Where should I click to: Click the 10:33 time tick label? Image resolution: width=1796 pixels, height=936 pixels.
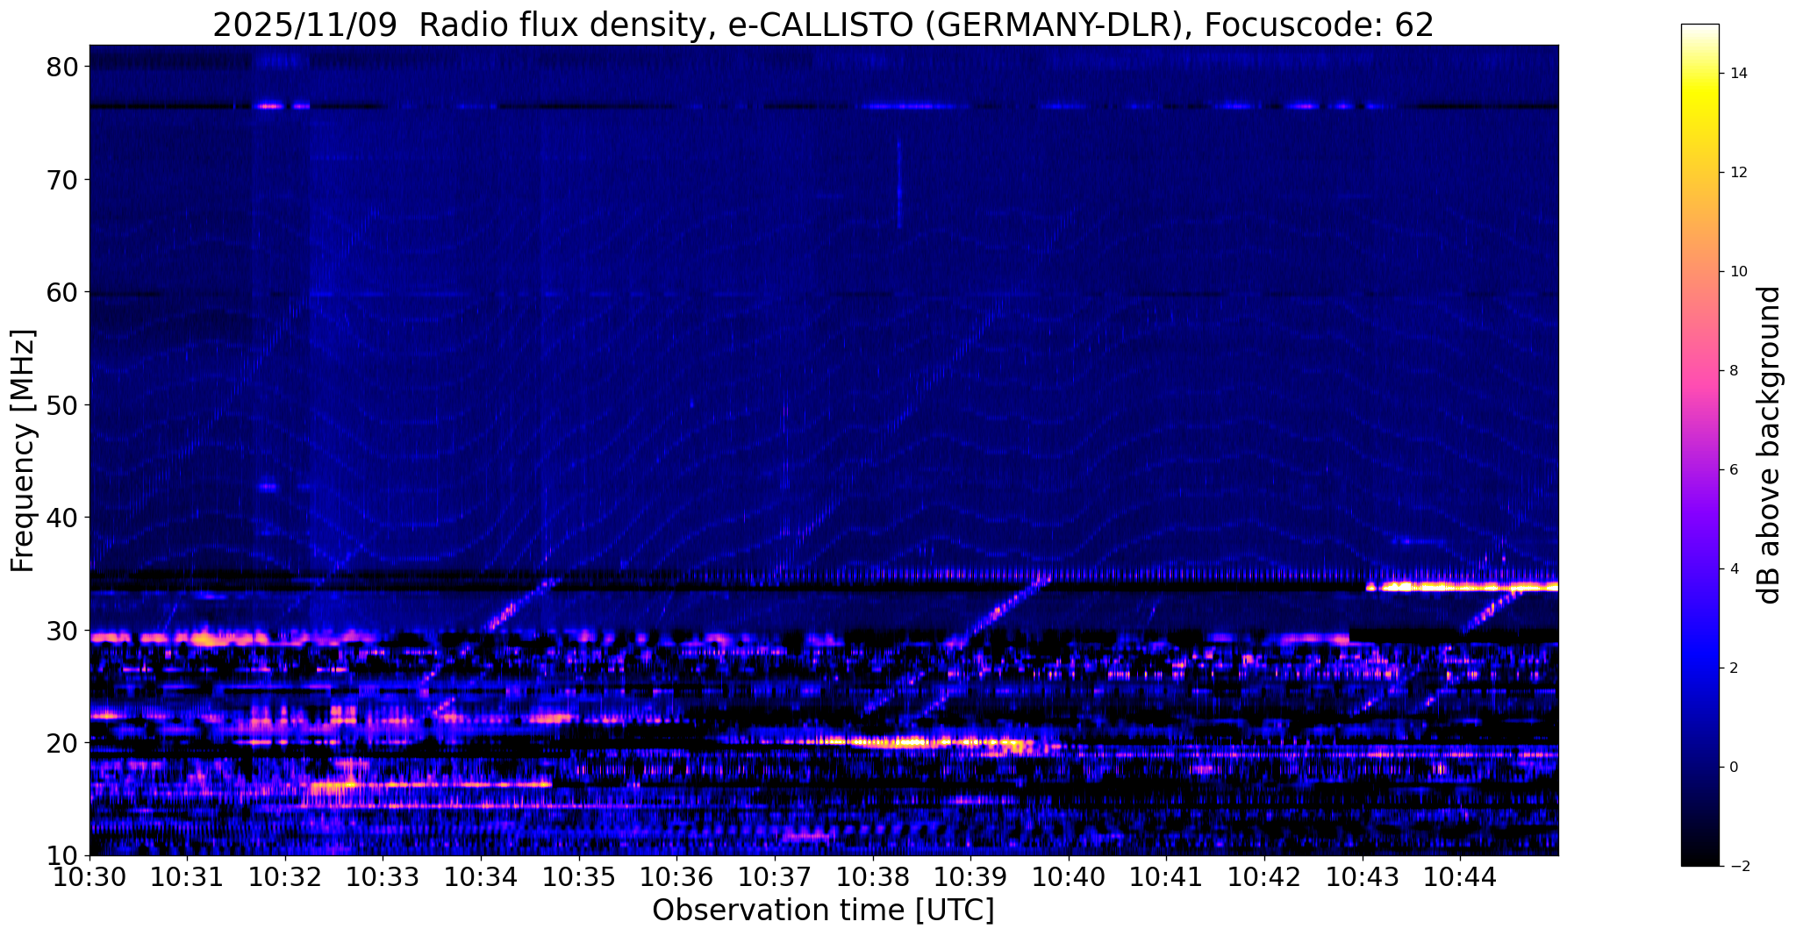pyautogui.click(x=383, y=876)
